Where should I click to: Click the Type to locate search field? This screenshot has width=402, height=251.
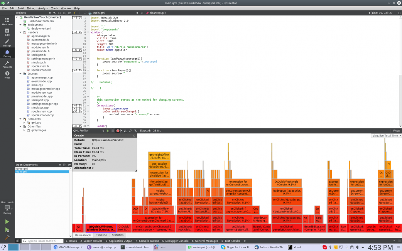(x=43, y=241)
